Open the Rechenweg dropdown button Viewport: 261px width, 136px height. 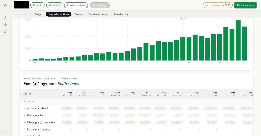pyautogui.click(x=100, y=5)
